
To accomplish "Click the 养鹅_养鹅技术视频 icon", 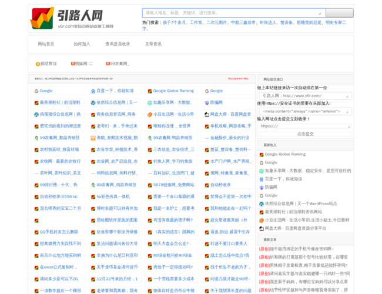I will pyautogui.click(x=93, y=138).
